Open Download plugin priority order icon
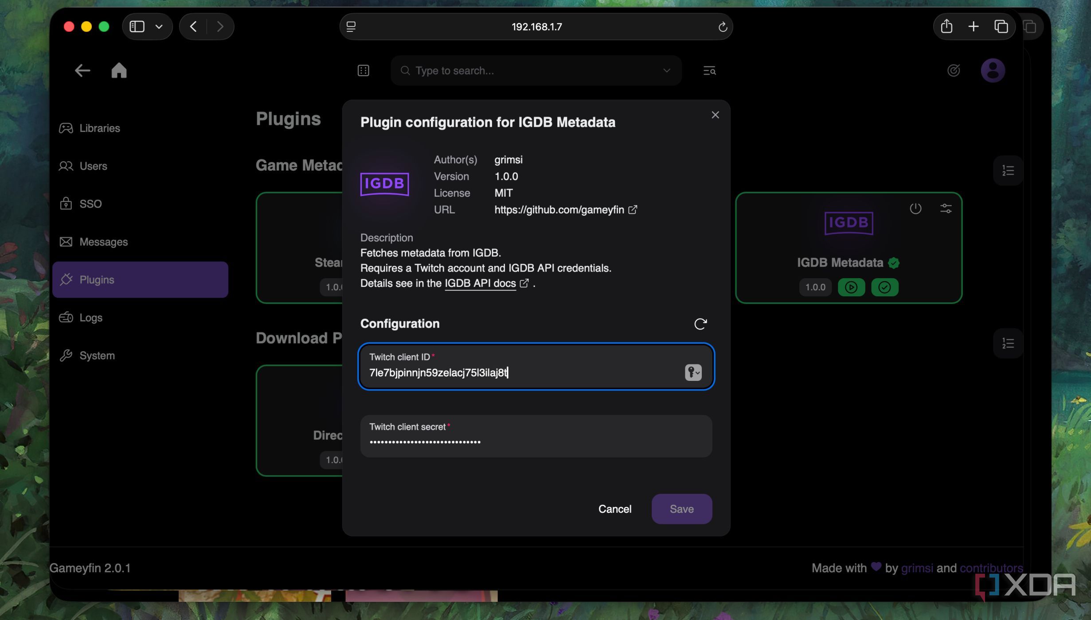The image size is (1091, 620). tap(1008, 343)
